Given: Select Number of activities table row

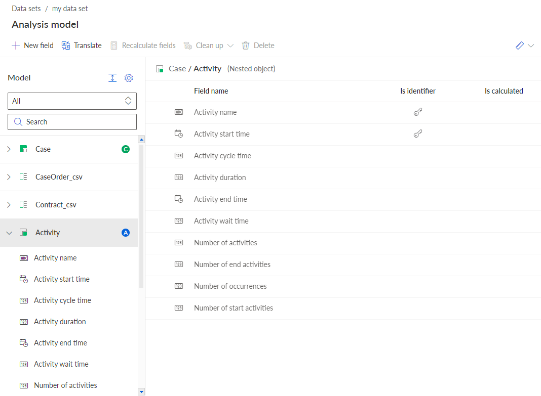Looking at the screenshot, I should 343,243.
